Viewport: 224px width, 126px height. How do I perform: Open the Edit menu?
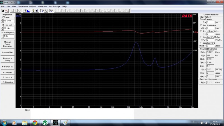8,6
